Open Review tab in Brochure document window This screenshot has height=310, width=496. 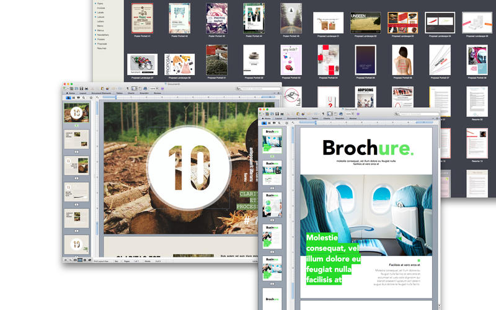click(353, 118)
